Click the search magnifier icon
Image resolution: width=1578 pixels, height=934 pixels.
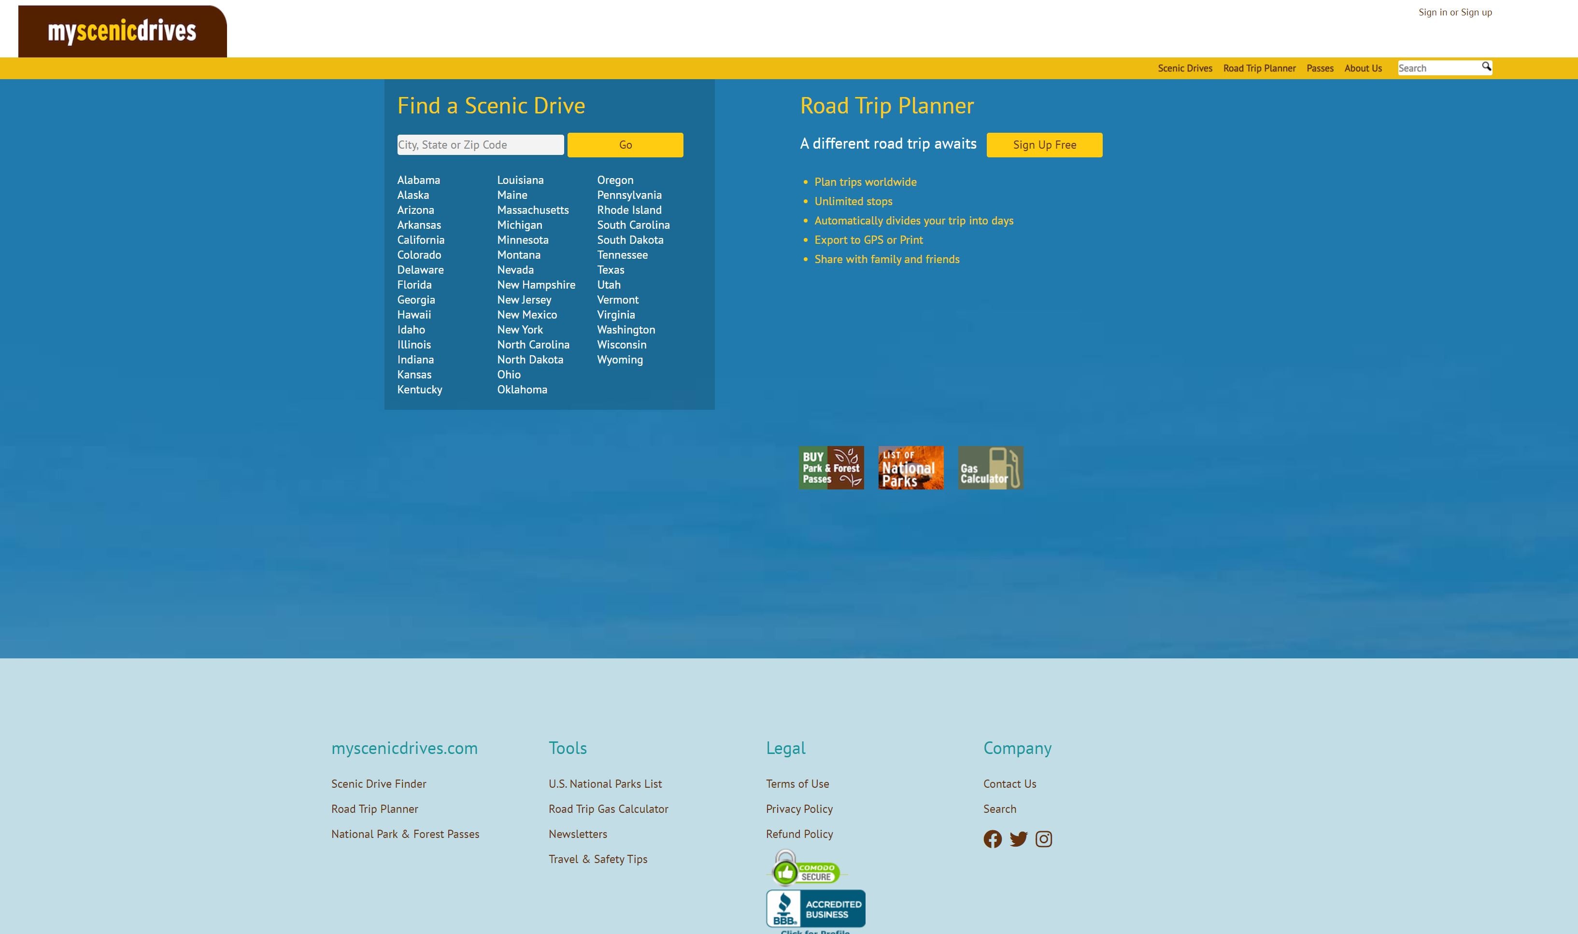pyautogui.click(x=1486, y=67)
